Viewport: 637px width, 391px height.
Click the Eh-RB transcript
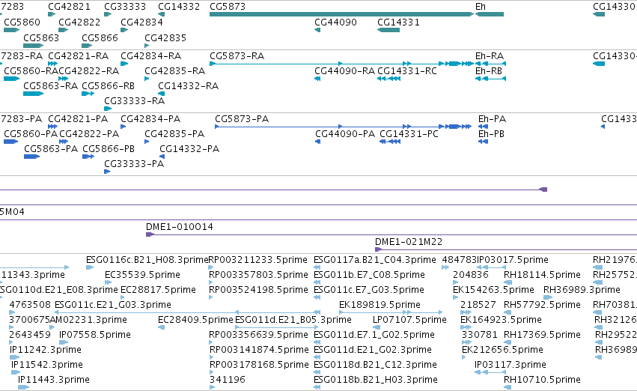click(491, 79)
